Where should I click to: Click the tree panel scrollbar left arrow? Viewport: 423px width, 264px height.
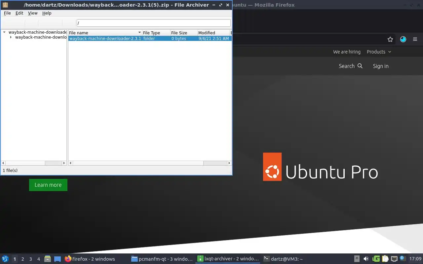click(x=3, y=163)
